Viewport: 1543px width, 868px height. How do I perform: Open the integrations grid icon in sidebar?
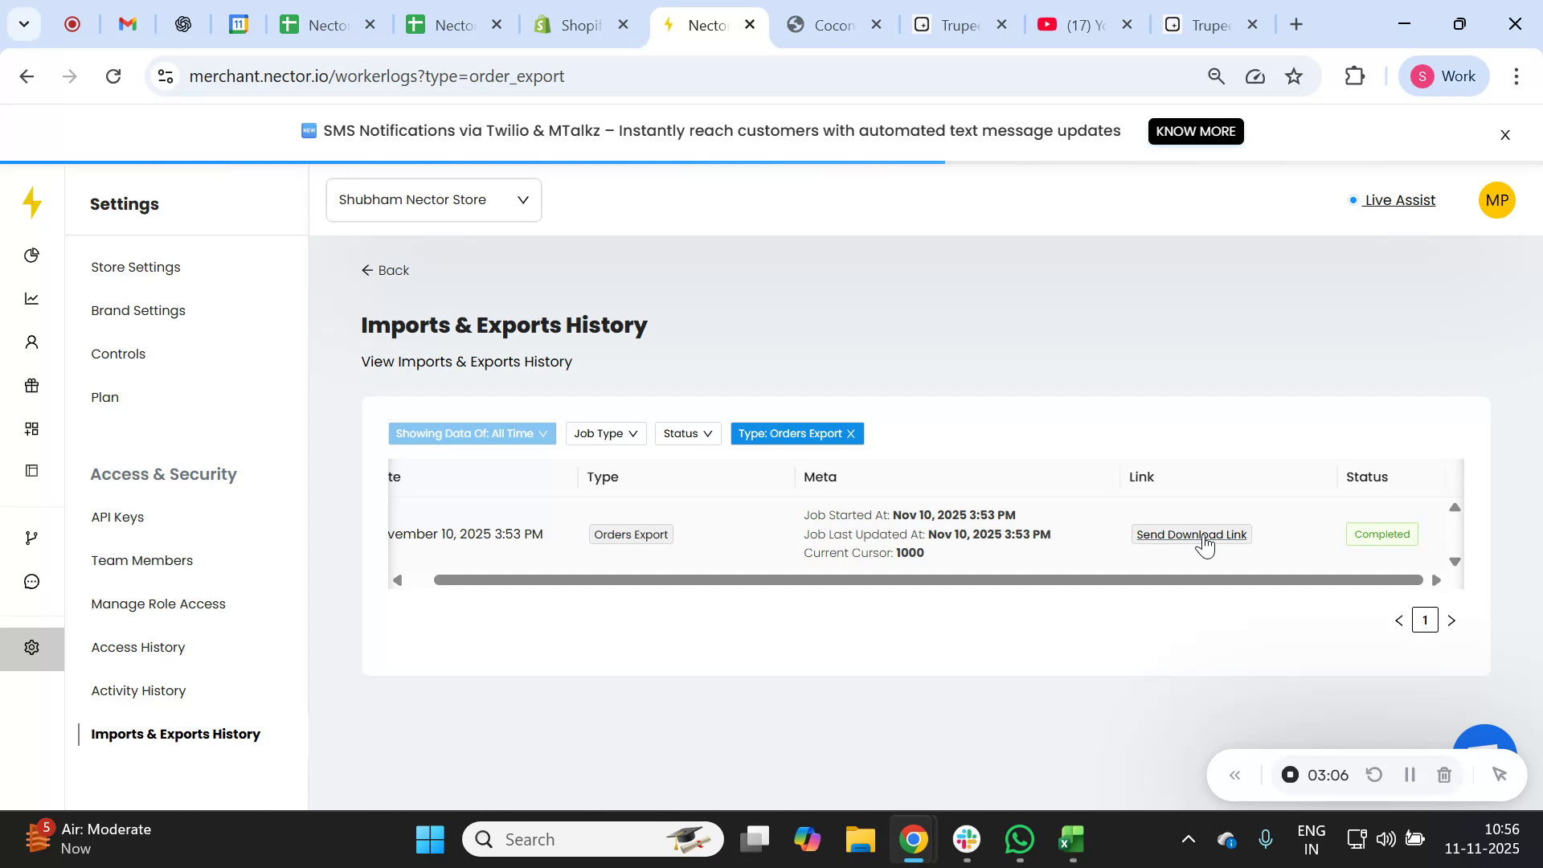coord(31,428)
